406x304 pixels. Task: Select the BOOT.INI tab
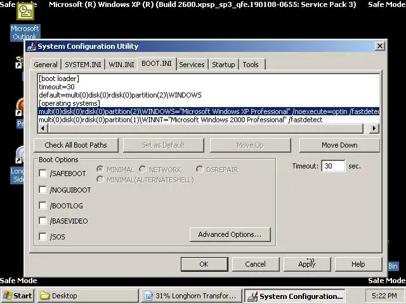coord(157,63)
